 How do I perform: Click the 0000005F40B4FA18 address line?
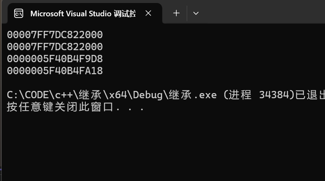click(55, 71)
